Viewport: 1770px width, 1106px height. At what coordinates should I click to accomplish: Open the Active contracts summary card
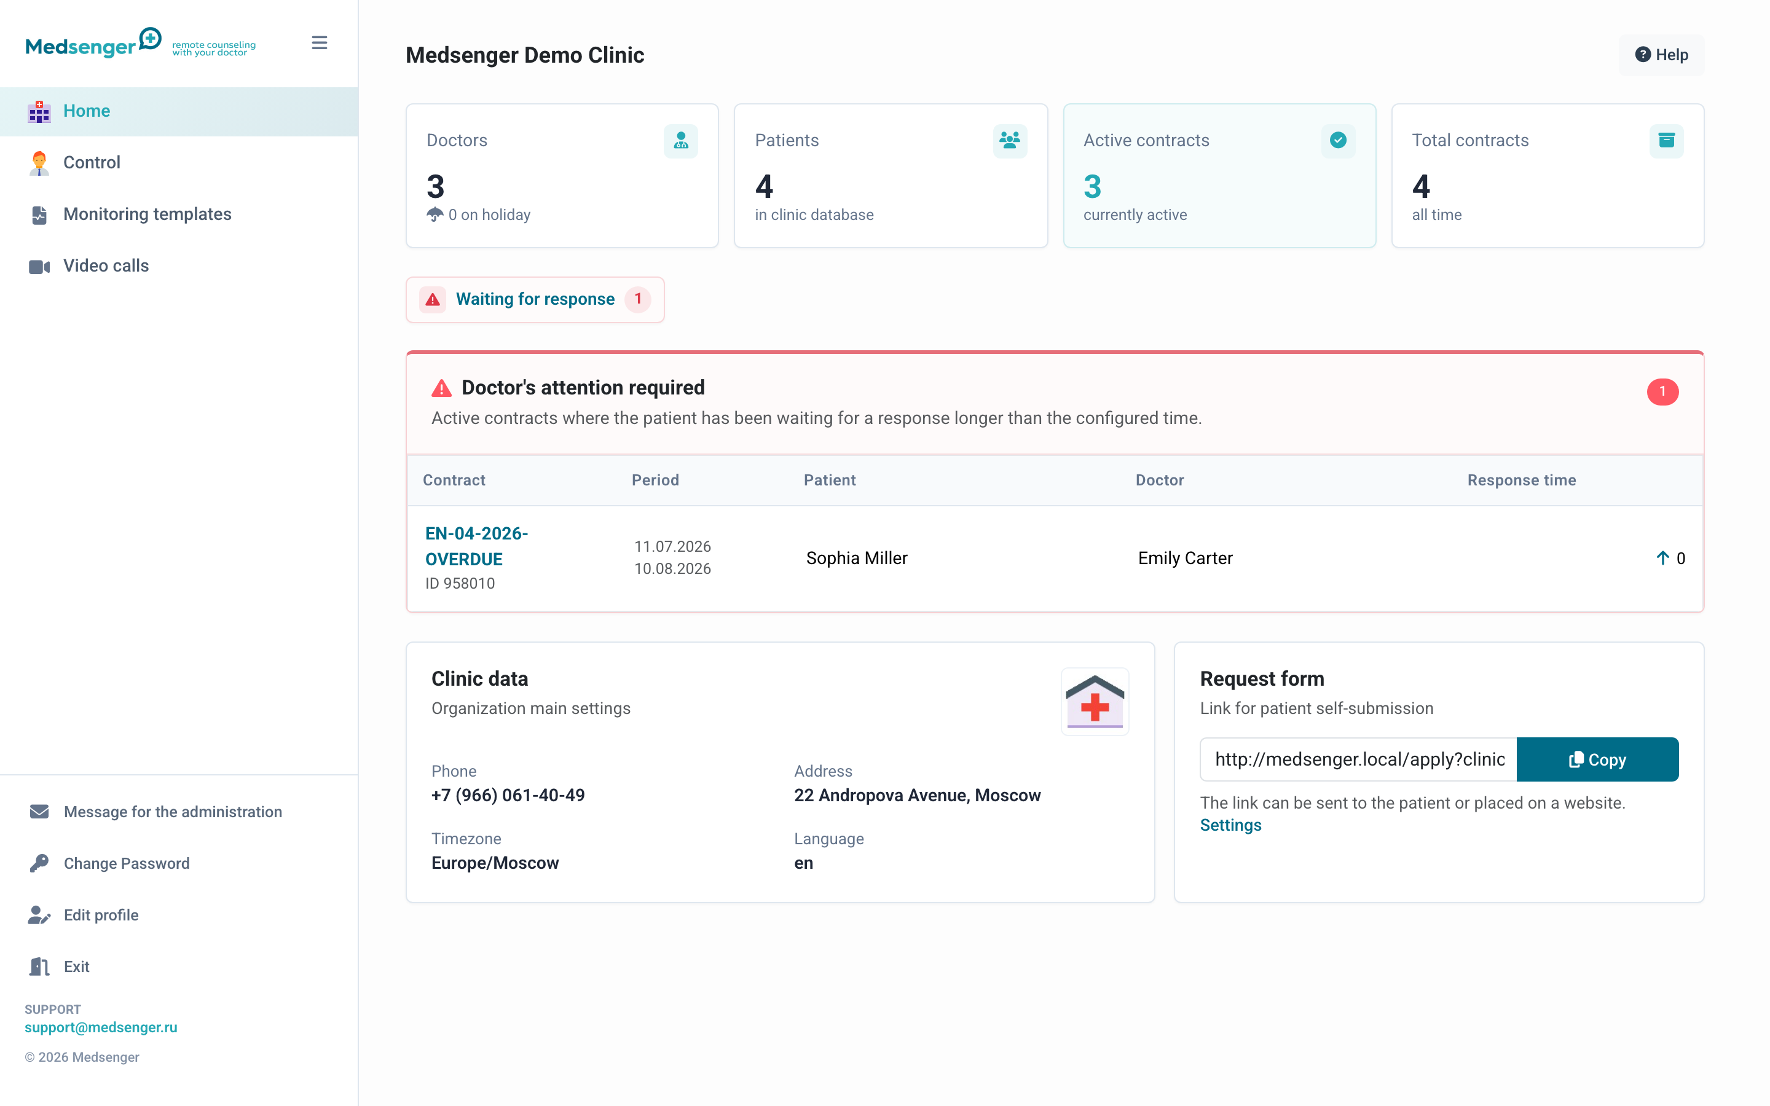(1219, 176)
